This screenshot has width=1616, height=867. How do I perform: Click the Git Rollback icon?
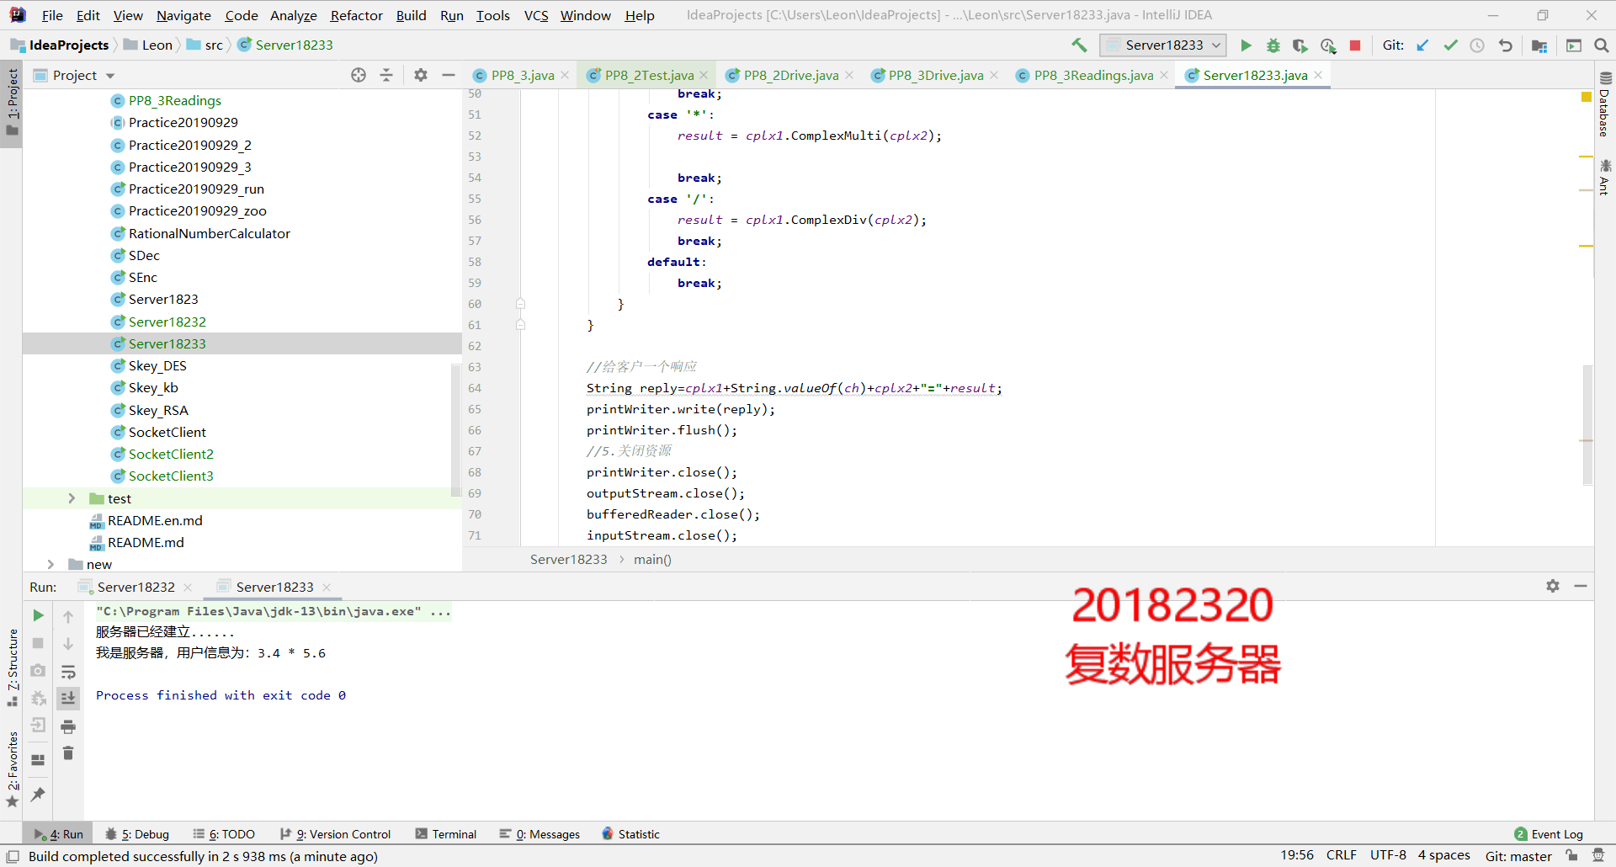click(1505, 45)
